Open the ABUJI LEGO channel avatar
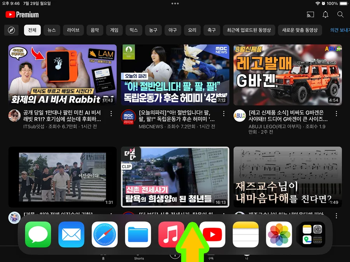The image size is (350, 262). pos(240,116)
